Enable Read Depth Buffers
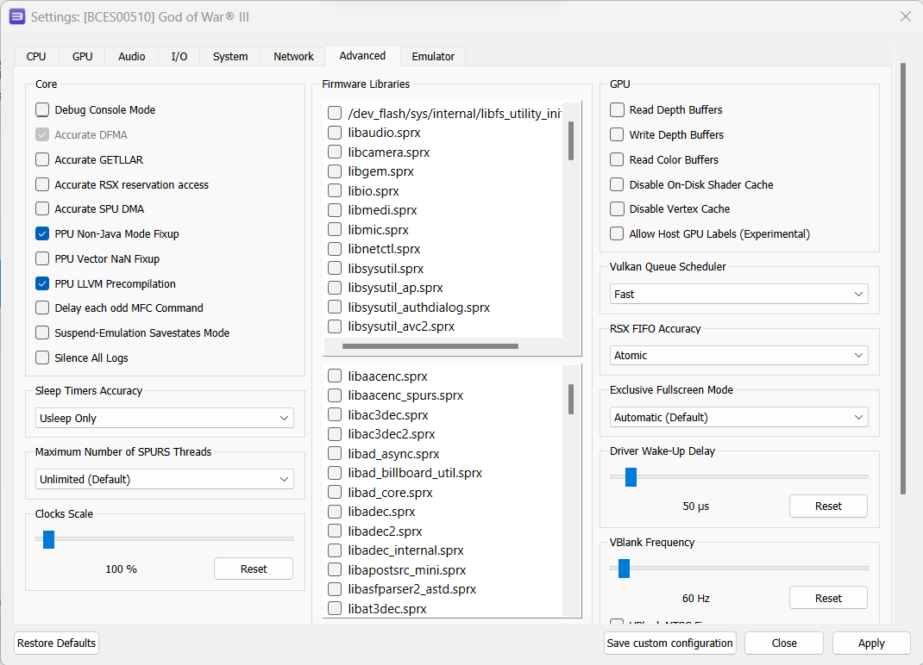The width and height of the screenshot is (923, 665). point(617,110)
